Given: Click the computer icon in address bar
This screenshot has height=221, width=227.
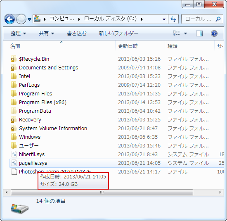Looking at the screenshot, I should tap(37, 19).
